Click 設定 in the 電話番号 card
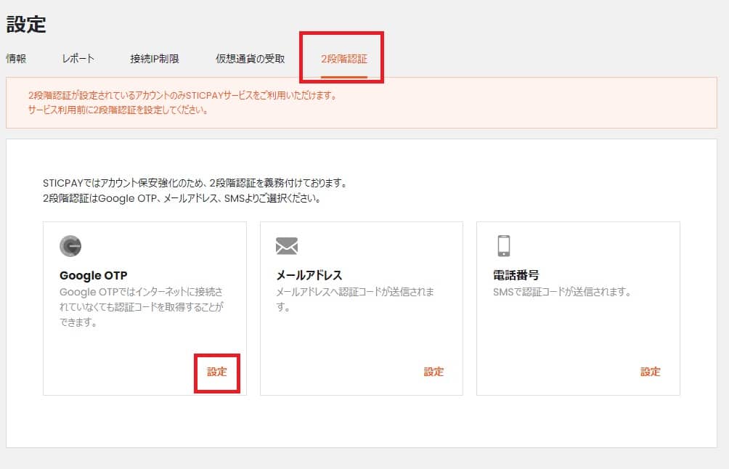This screenshot has width=729, height=469. tap(651, 372)
